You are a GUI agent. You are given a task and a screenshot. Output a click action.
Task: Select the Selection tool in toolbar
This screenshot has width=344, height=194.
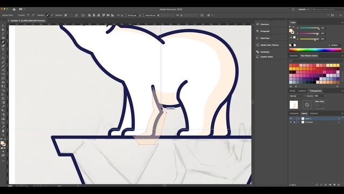pos(3,26)
